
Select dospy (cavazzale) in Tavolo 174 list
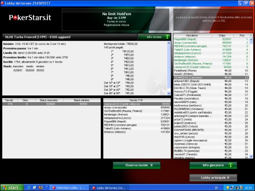pyautogui.click(x=137, y=108)
